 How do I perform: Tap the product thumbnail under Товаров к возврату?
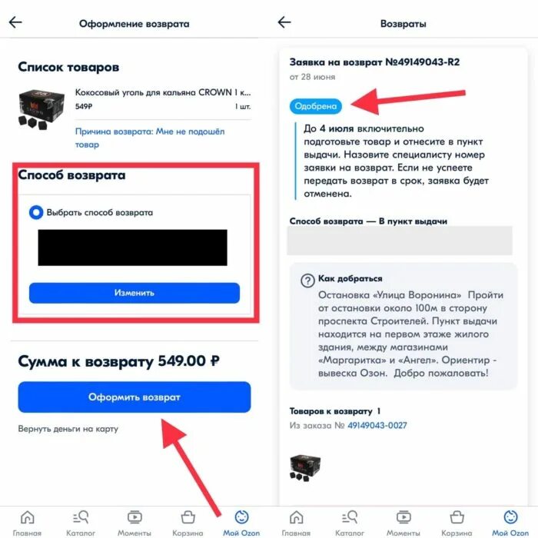click(x=305, y=467)
